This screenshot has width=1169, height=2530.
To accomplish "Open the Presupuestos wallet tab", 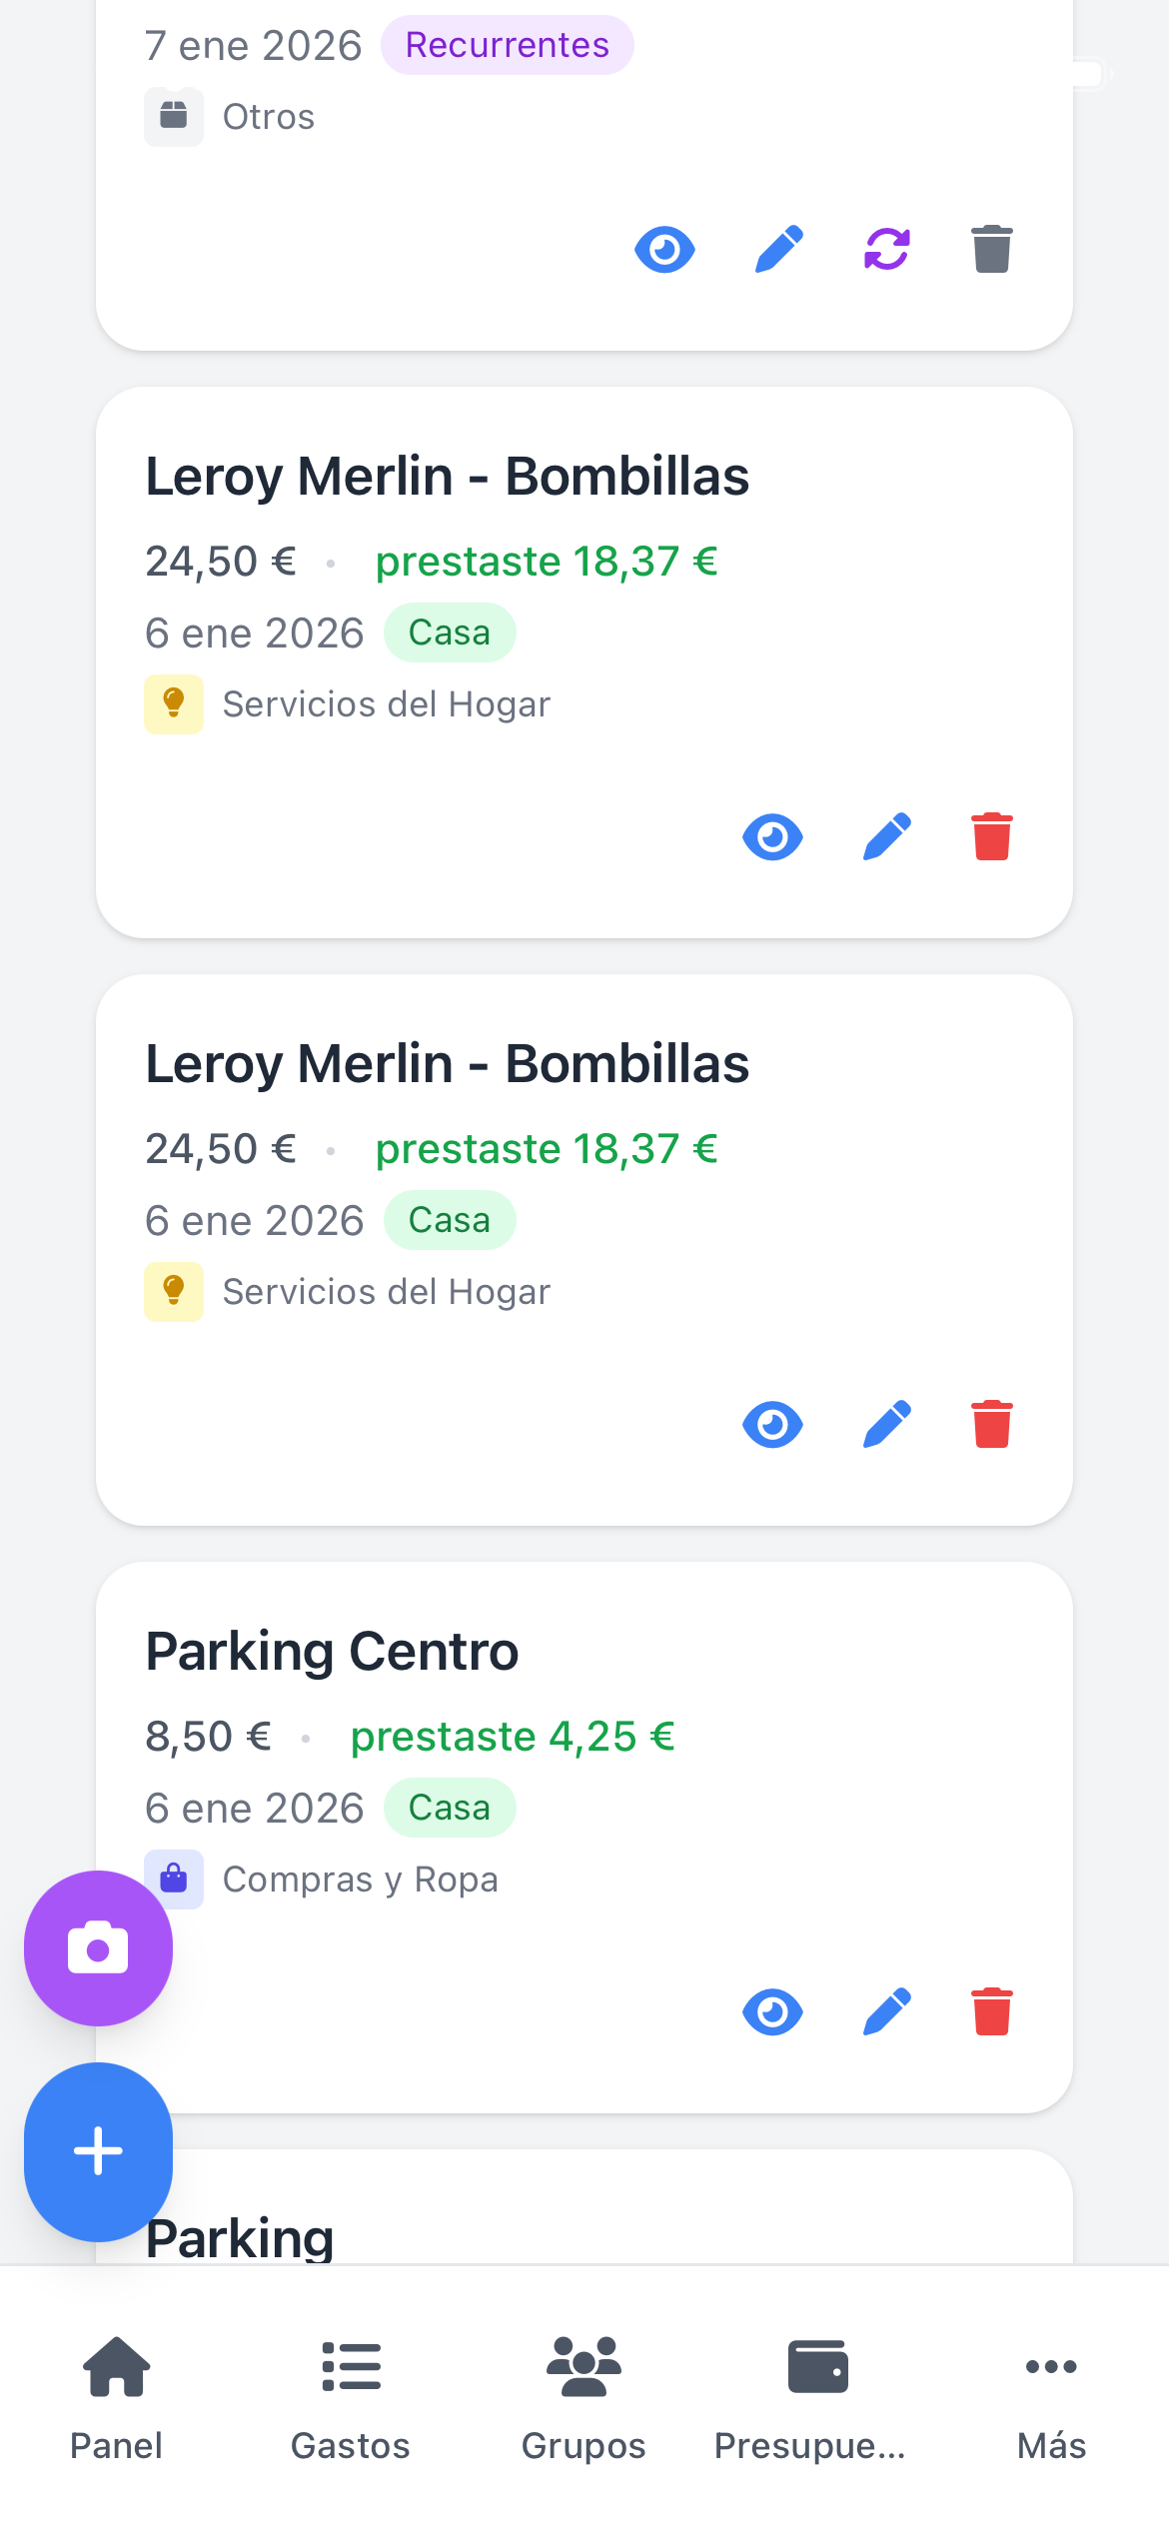I will (x=816, y=2398).
